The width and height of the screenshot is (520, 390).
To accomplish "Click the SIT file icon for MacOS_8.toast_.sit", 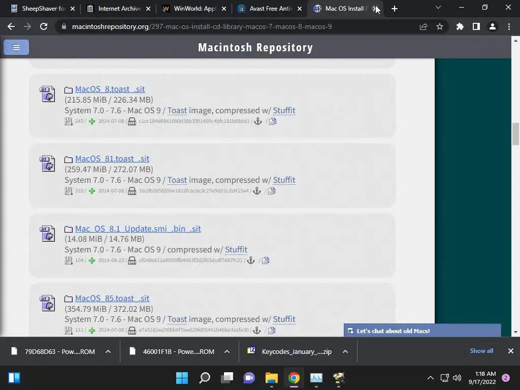I will (x=47, y=94).
